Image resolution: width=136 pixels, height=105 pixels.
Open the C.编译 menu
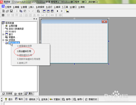(57, 7)
